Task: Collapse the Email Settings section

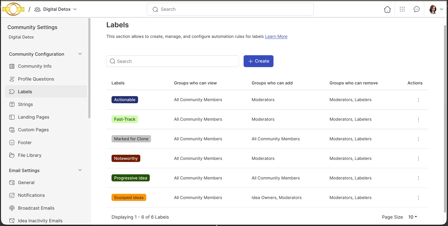Action: click(80, 170)
